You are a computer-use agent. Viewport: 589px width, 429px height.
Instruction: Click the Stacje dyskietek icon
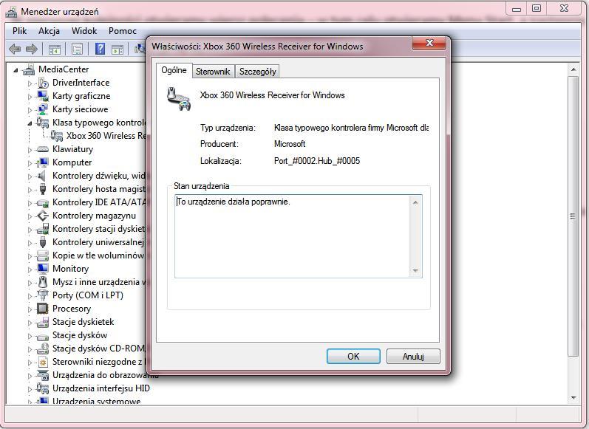(x=43, y=322)
